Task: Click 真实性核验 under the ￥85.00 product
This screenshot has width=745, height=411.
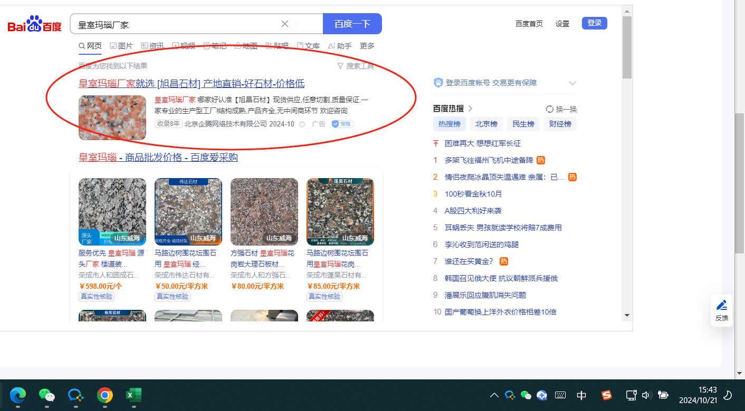Action: pyautogui.click(x=324, y=297)
